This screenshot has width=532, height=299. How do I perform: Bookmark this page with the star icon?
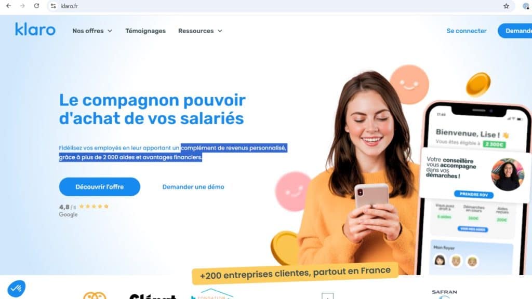506,6
